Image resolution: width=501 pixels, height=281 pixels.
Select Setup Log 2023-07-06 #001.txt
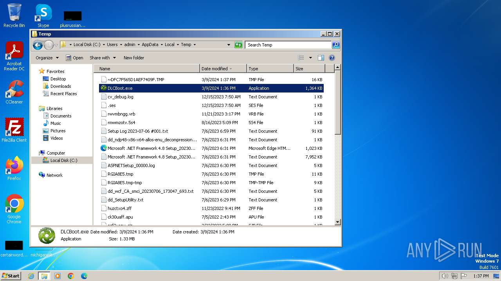(x=211, y=131)
